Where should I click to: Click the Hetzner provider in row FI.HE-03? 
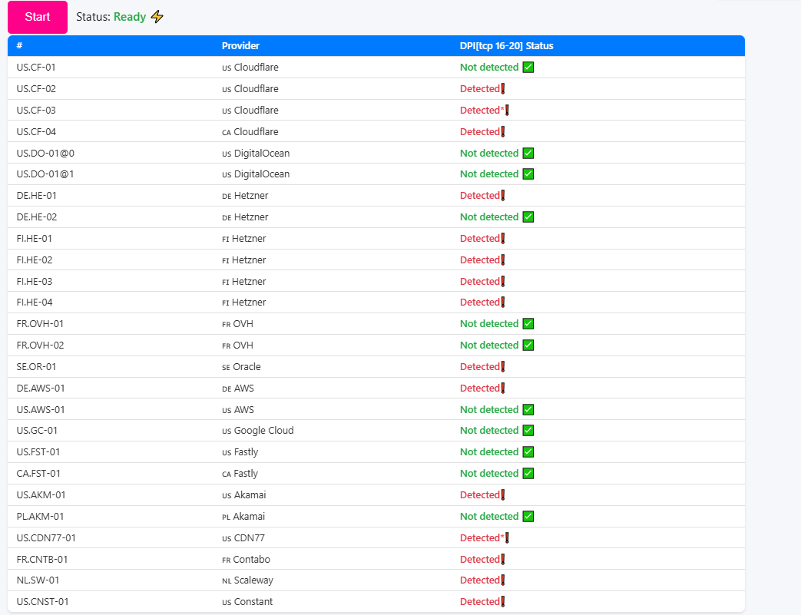pyautogui.click(x=243, y=282)
